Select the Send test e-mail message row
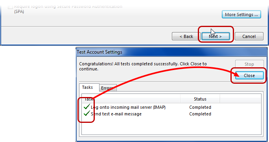269x142 pixels. (171, 114)
